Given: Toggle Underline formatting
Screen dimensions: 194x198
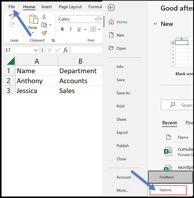Looking at the screenshot, I should click(79, 29).
